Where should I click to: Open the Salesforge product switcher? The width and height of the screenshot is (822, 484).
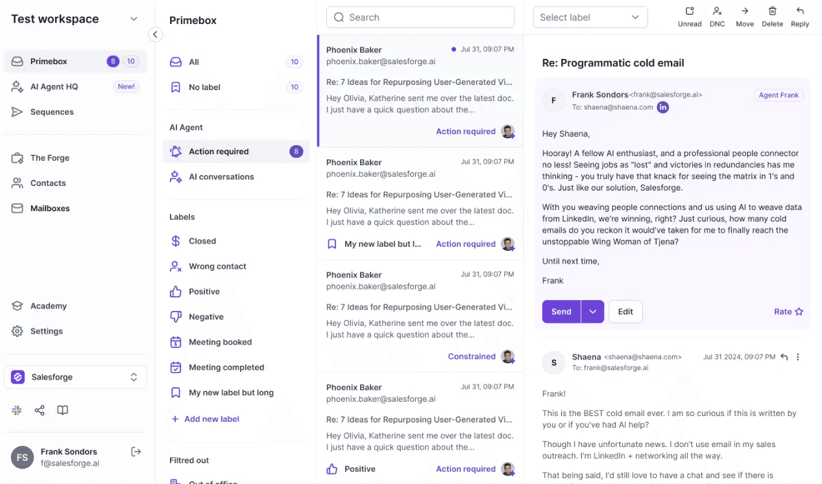click(x=75, y=377)
